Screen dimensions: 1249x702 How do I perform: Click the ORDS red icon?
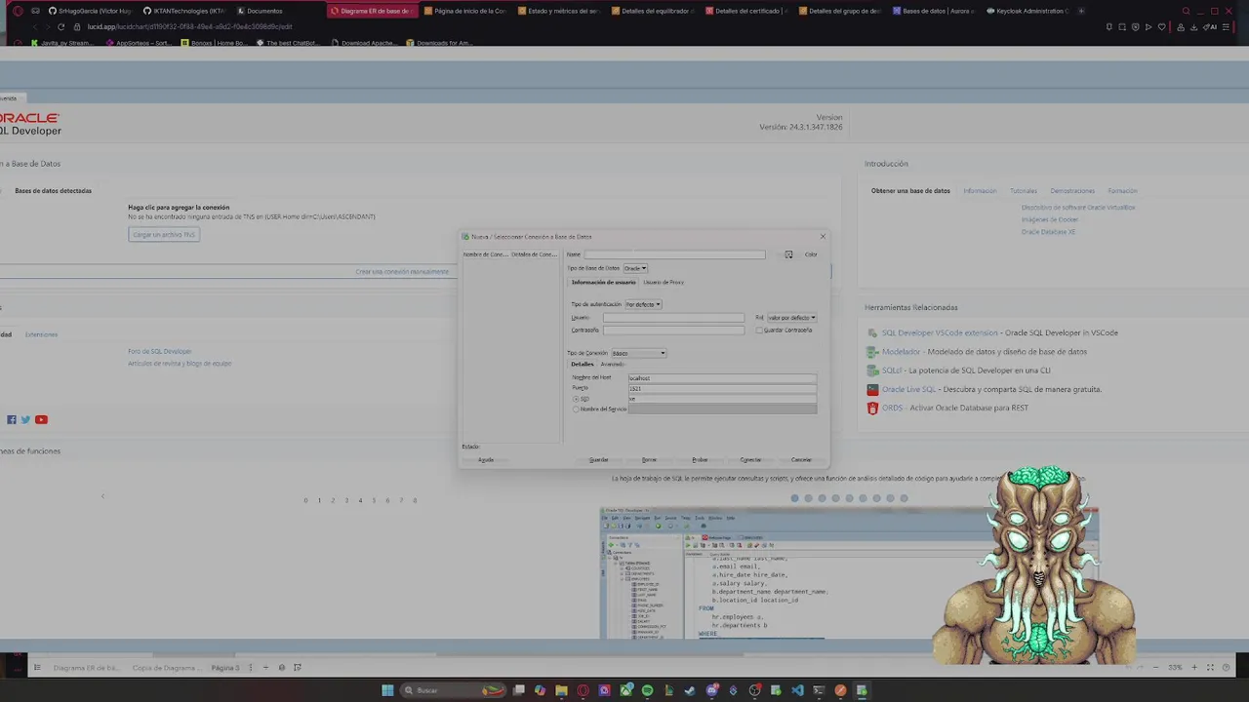coord(872,408)
